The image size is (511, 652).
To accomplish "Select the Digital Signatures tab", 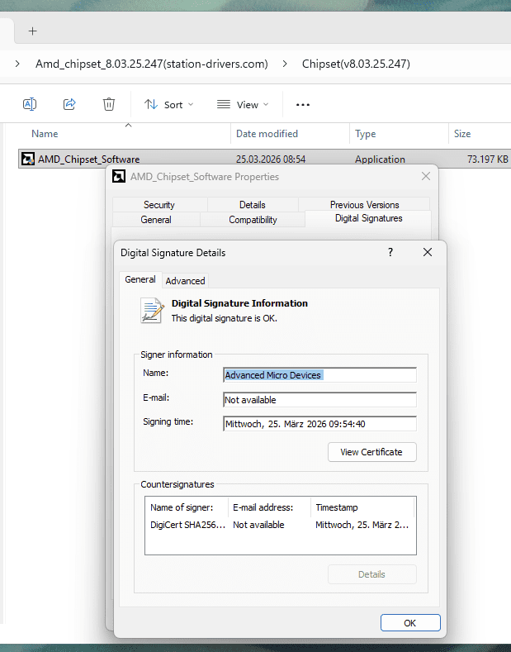I will coord(368,218).
